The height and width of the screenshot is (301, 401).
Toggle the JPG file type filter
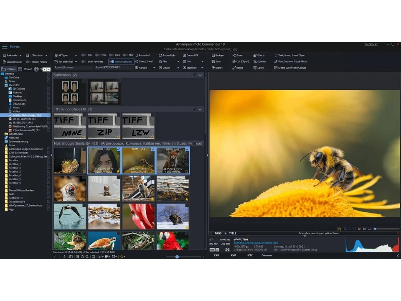point(84,55)
